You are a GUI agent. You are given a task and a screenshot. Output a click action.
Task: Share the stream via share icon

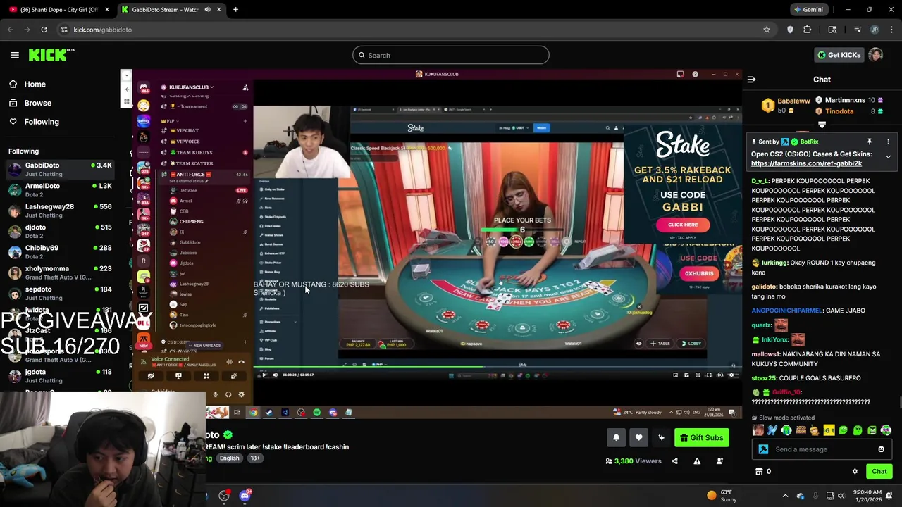click(x=674, y=461)
